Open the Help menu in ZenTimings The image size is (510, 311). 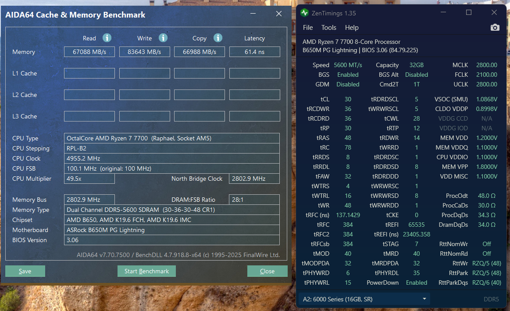click(352, 28)
